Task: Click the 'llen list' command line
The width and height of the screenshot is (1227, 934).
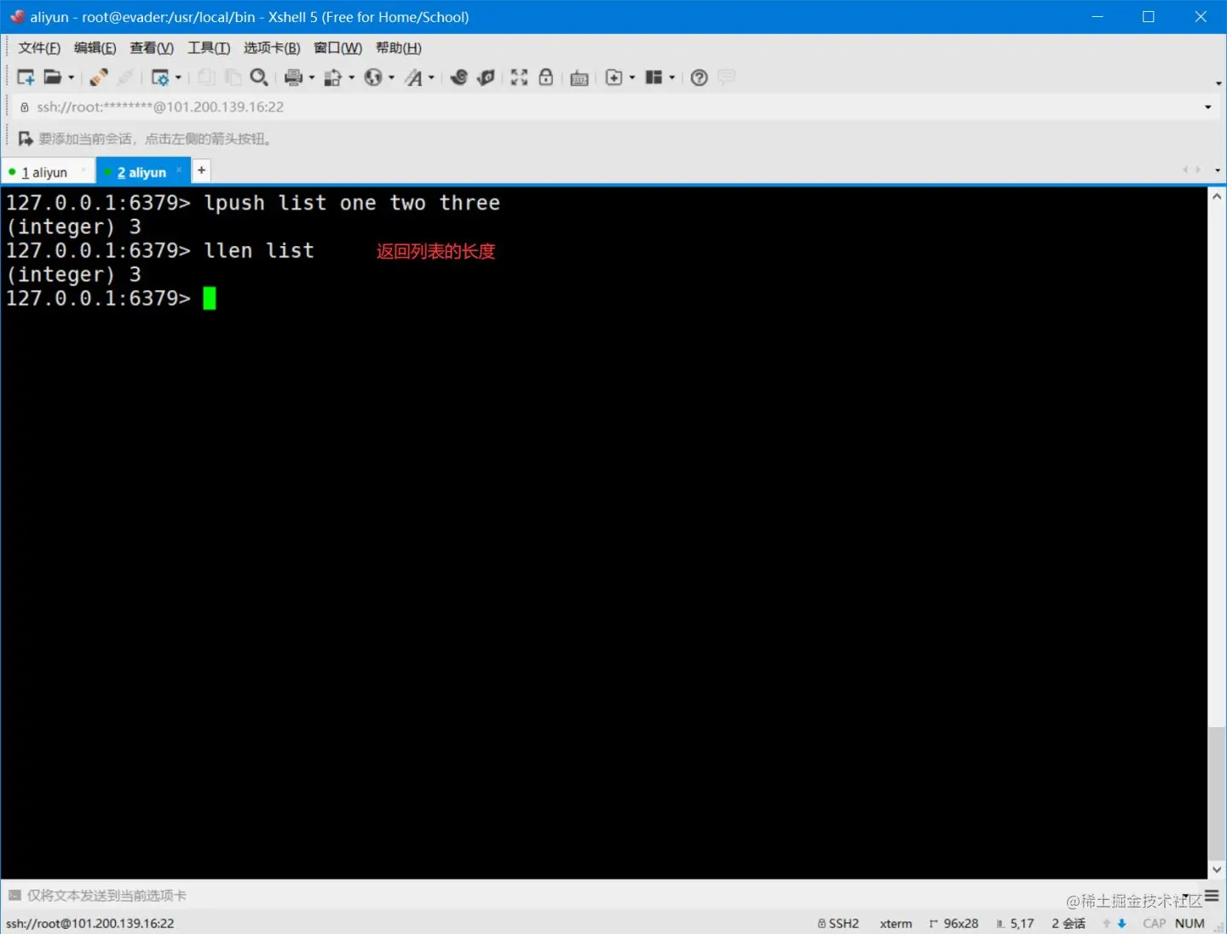Action: click(259, 250)
